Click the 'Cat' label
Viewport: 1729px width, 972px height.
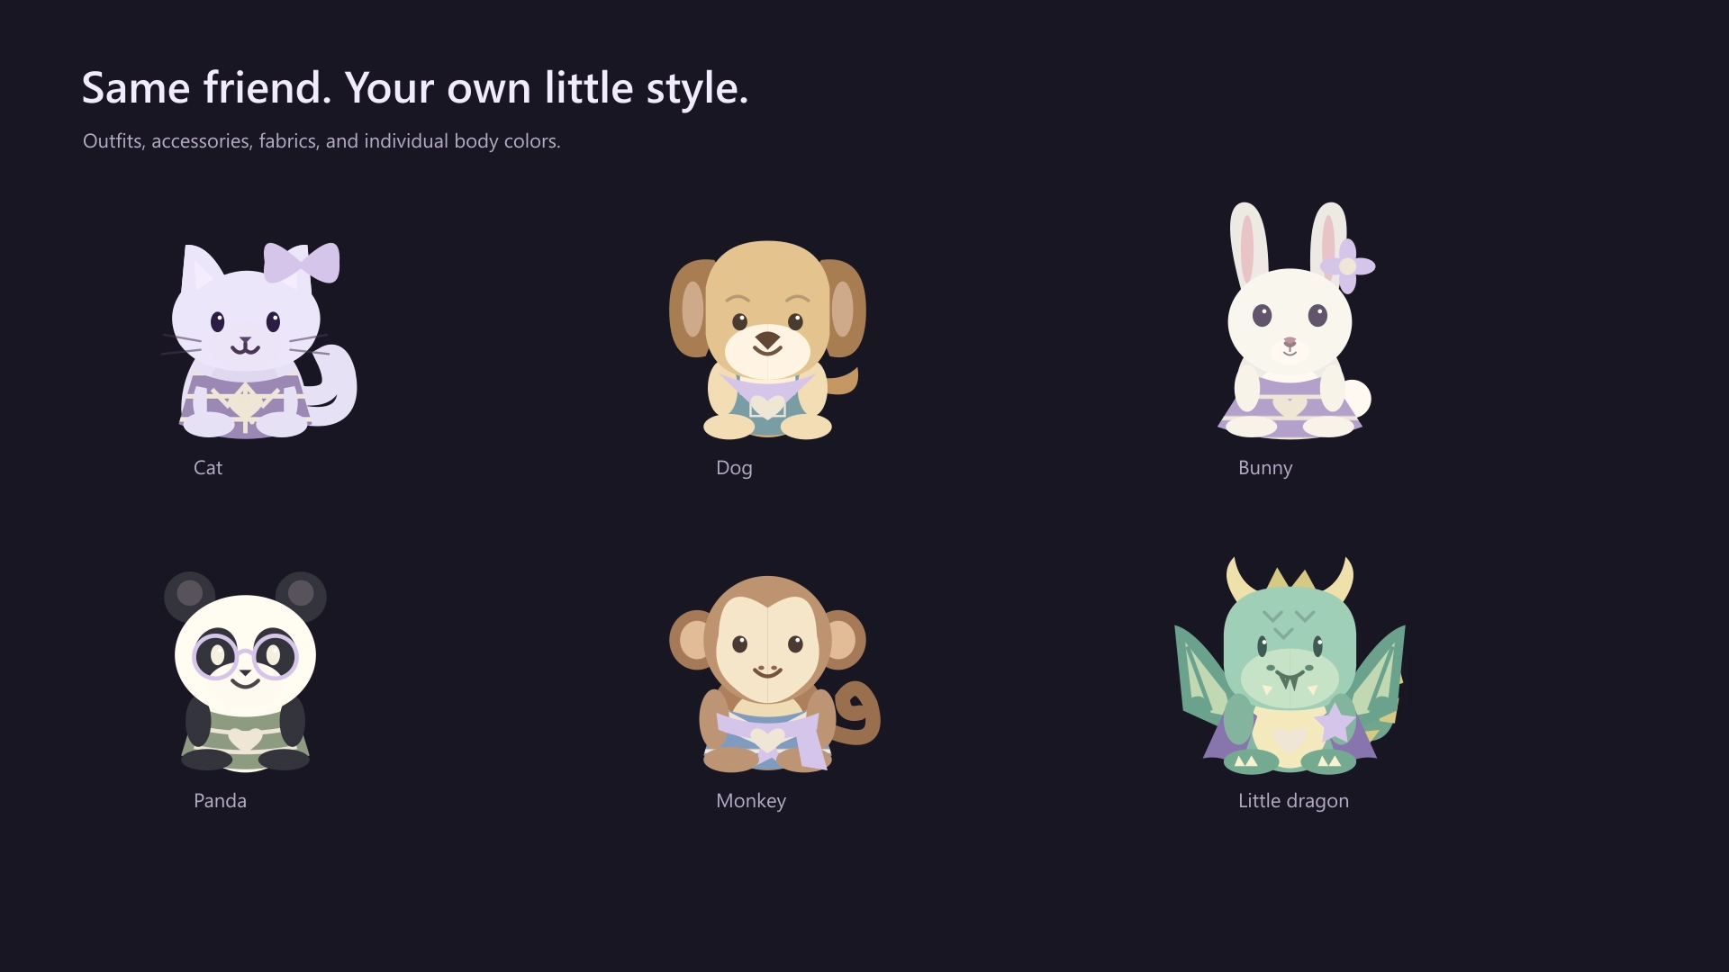208,468
